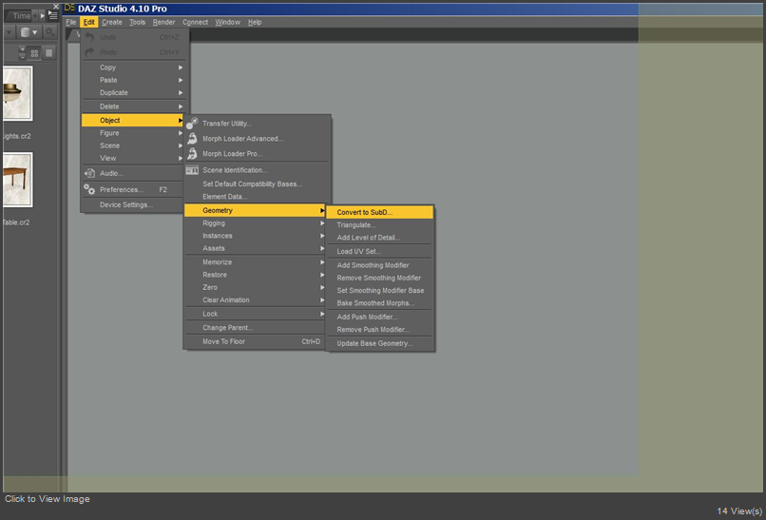Click the Scene Identification icon
This screenshot has height=520, width=766.
point(192,170)
